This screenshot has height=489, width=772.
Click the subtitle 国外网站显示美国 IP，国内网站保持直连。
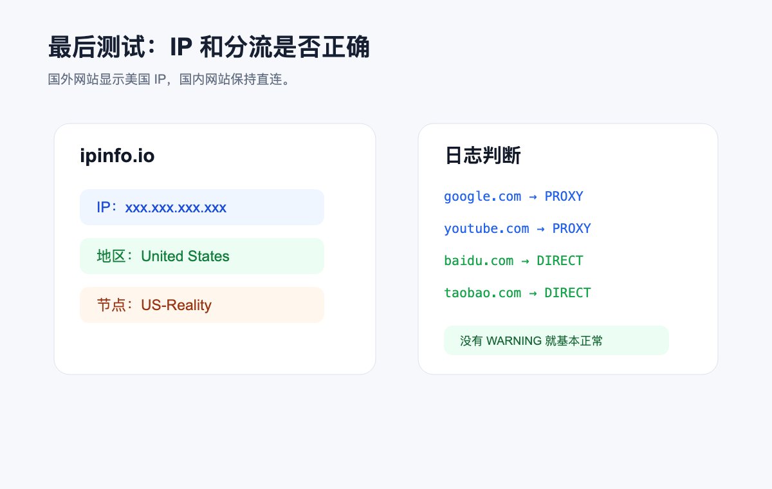point(169,80)
